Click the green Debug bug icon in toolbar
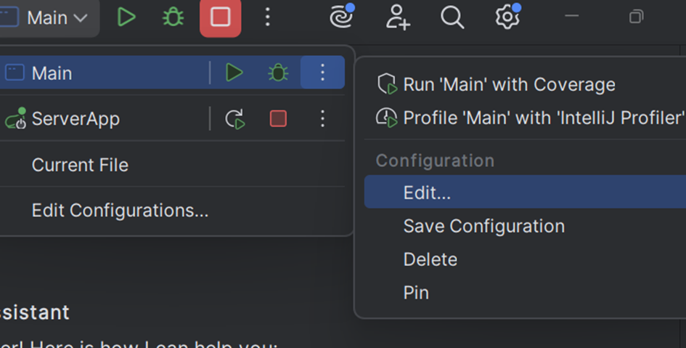 point(173,17)
